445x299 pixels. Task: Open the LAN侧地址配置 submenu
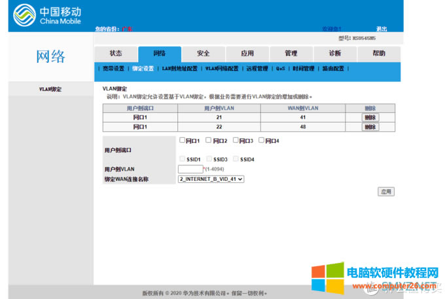[179, 68]
